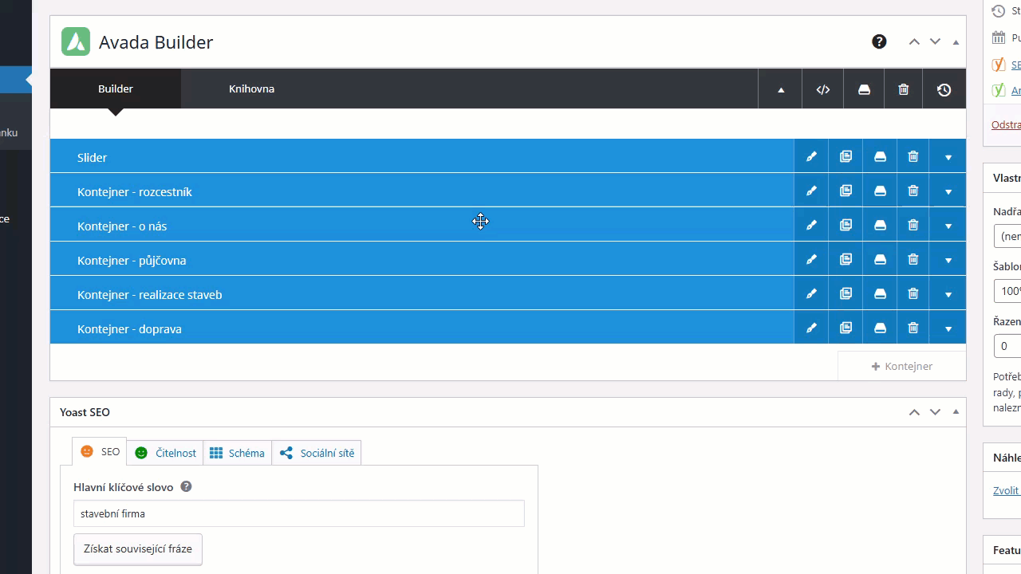Open the Čitelnost tab
The image size is (1021, 574).
click(x=165, y=453)
